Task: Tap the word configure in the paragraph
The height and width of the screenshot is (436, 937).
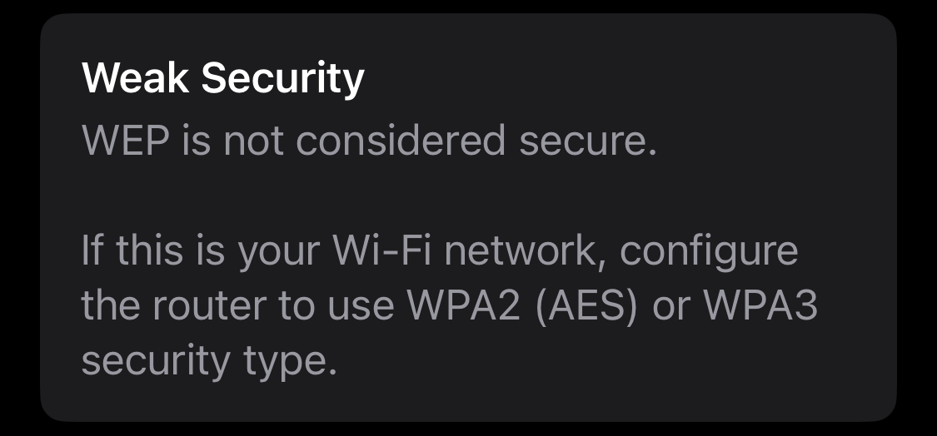Action: [710, 251]
